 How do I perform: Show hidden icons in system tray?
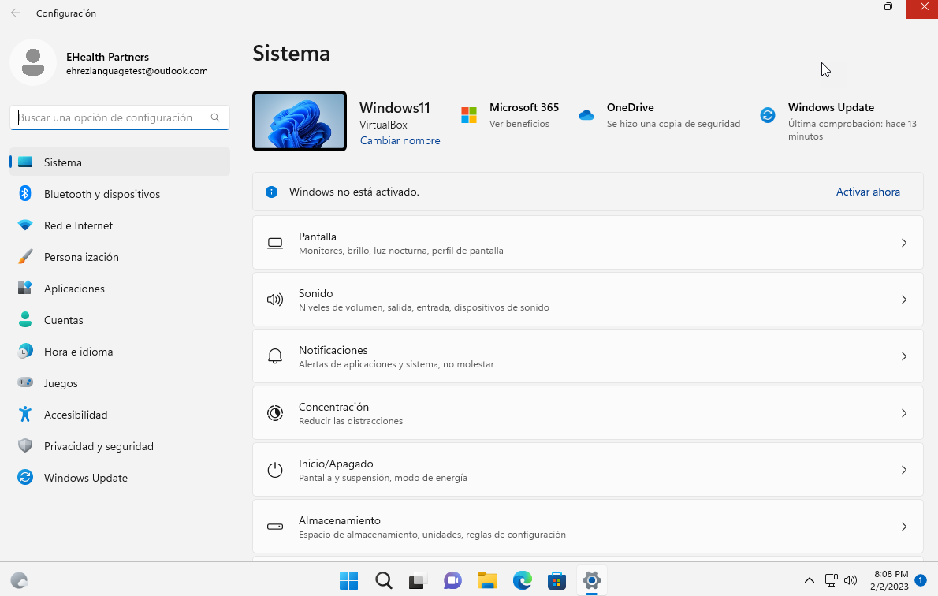[810, 580]
